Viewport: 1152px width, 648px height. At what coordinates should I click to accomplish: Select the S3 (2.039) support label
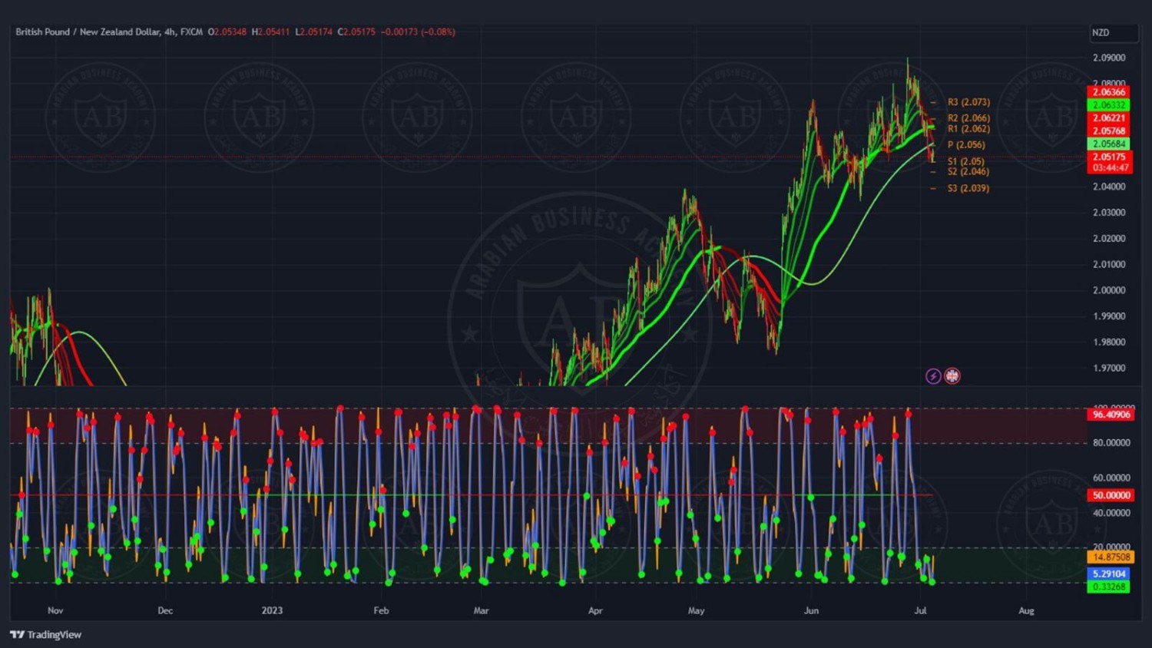click(968, 188)
